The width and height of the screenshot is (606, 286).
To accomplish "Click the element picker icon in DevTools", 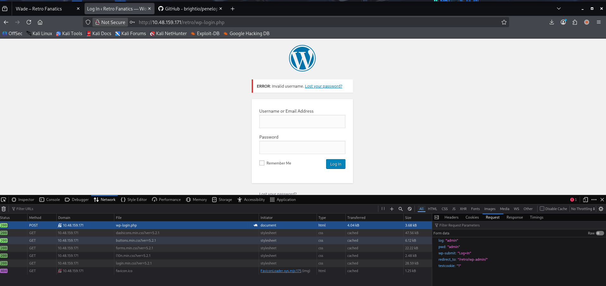I will click(3, 200).
